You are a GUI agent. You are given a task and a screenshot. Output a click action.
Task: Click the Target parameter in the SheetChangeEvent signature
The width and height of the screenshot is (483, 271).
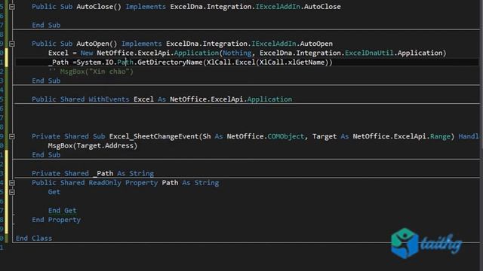(325, 136)
